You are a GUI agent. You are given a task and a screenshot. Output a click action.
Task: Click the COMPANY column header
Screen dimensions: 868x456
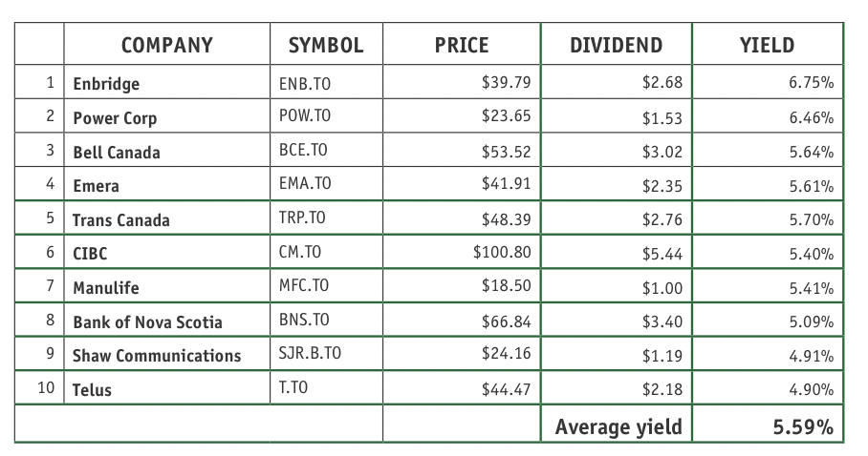[x=166, y=45]
